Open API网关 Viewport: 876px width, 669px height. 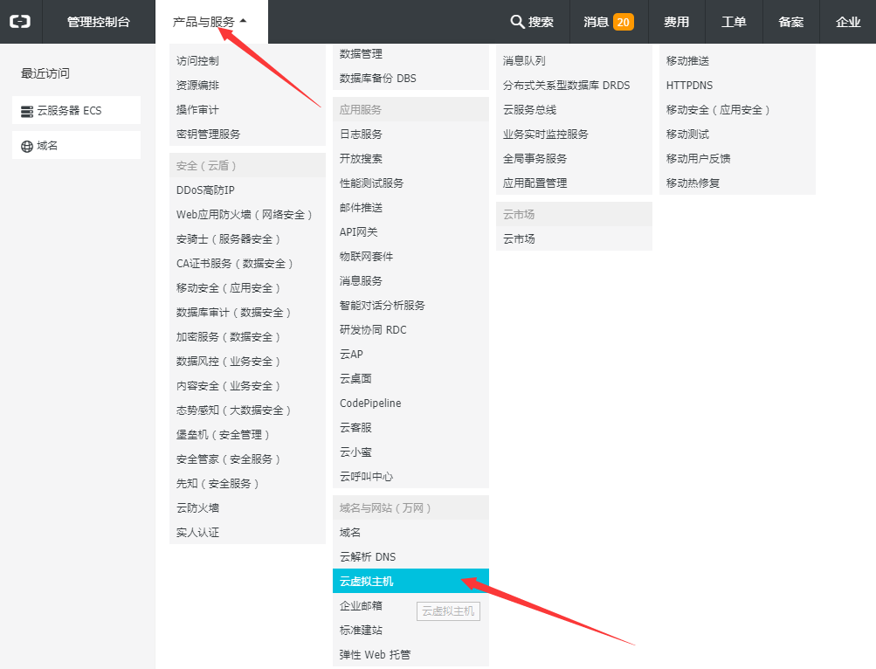pyautogui.click(x=359, y=232)
